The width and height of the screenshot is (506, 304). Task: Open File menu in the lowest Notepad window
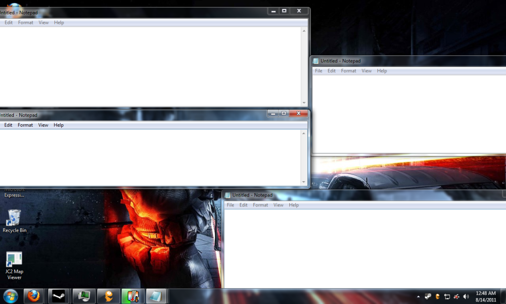230,205
